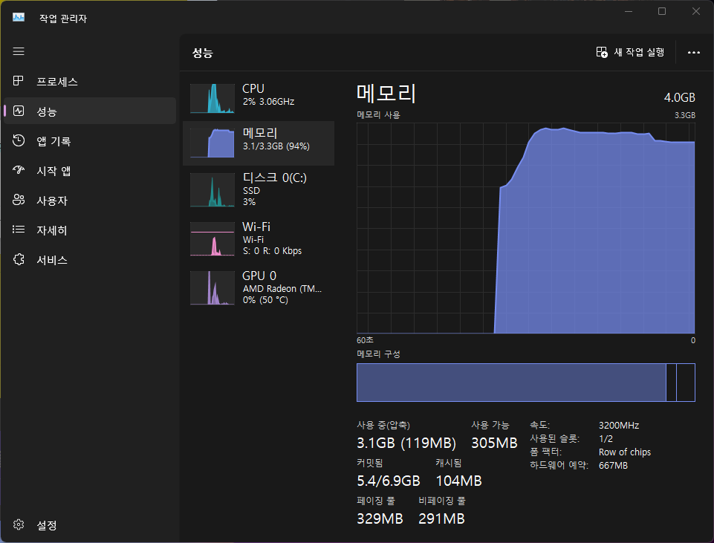Click the 291MB non-paged pool value
The width and height of the screenshot is (714, 543).
click(441, 518)
